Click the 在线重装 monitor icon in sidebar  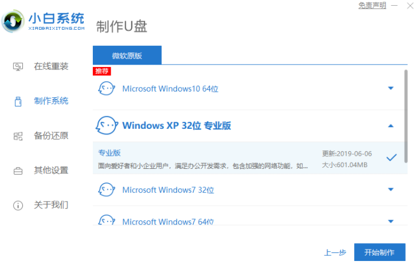coord(18,66)
